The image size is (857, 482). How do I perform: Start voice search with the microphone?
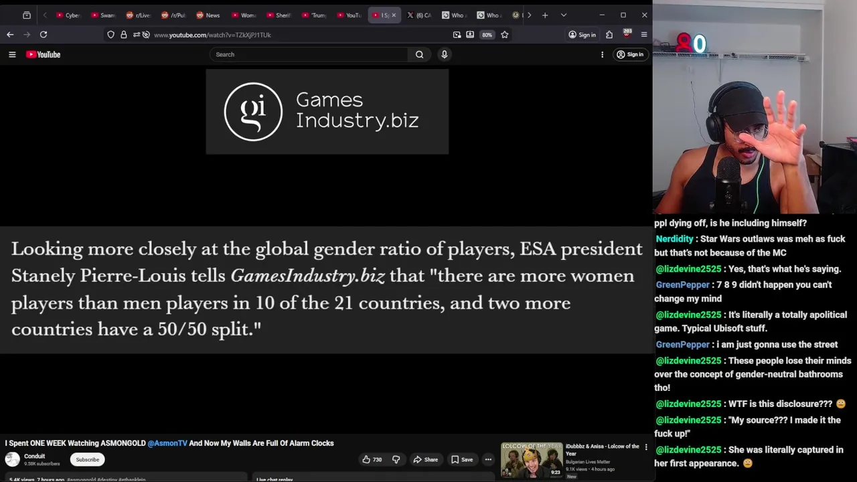pos(444,54)
